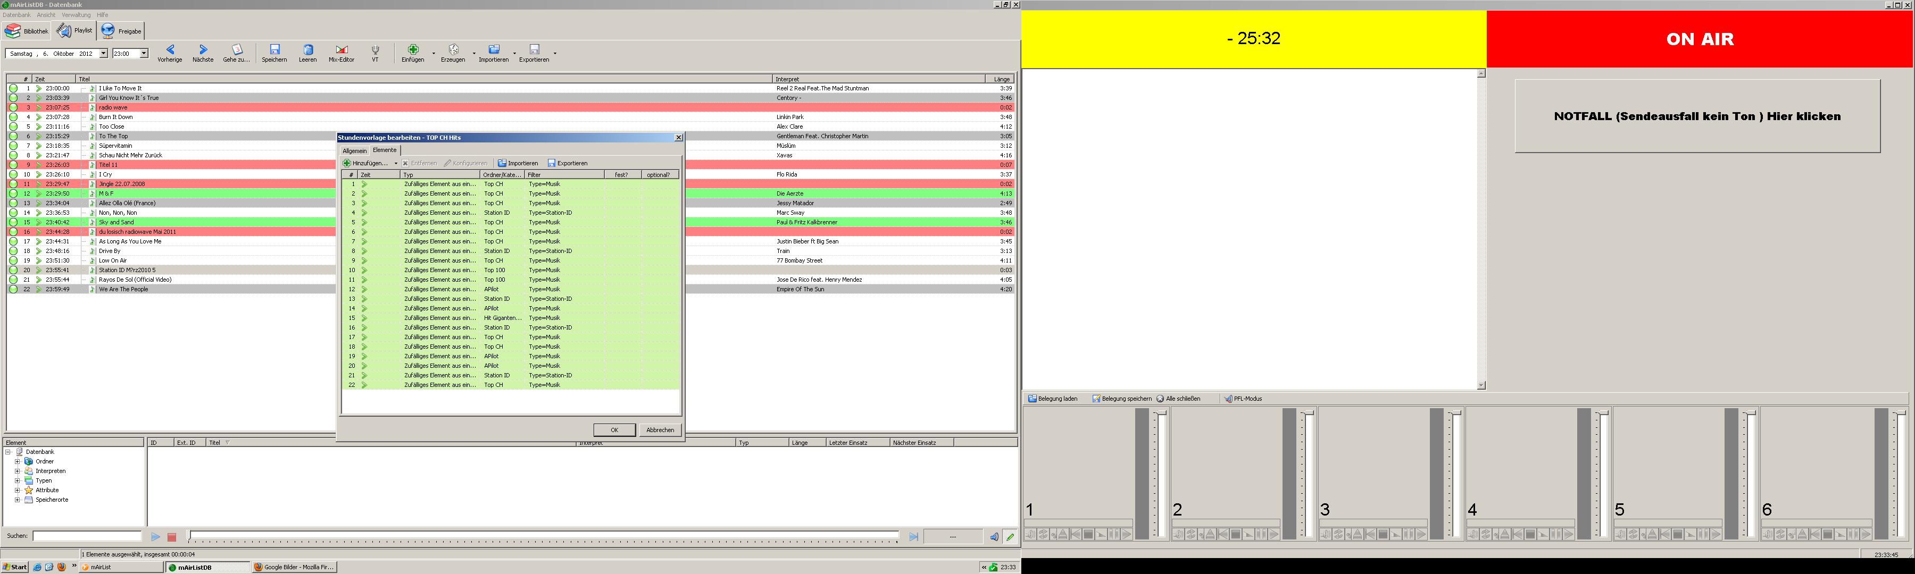This screenshot has width=1915, height=574.
Task: Click the Abbrechen button
Action: (x=660, y=430)
